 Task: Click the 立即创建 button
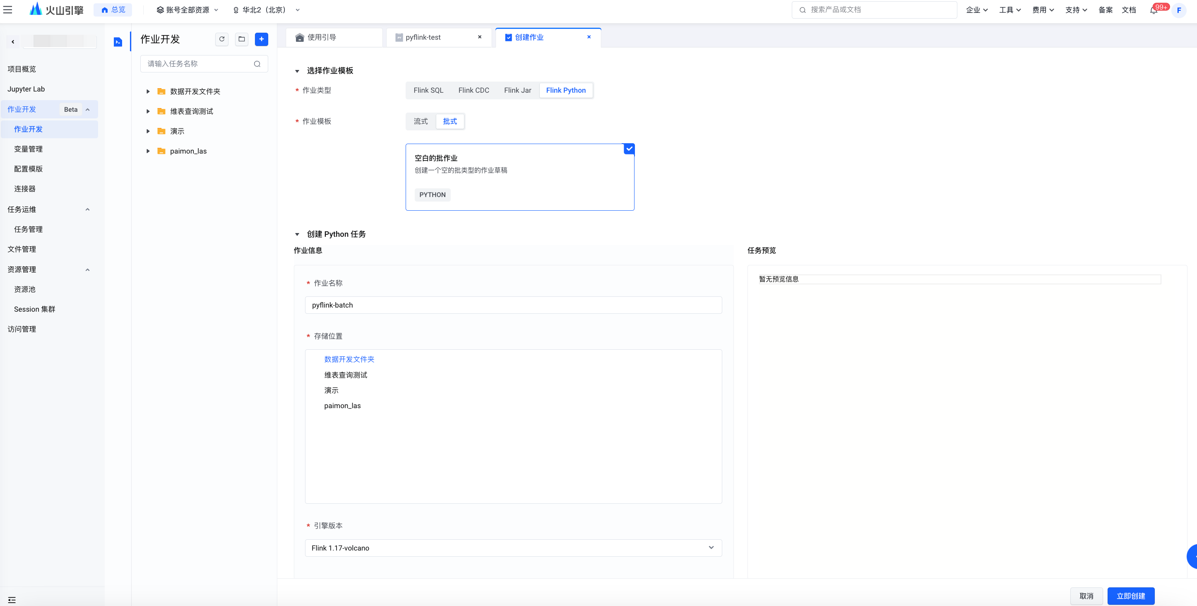point(1130,596)
